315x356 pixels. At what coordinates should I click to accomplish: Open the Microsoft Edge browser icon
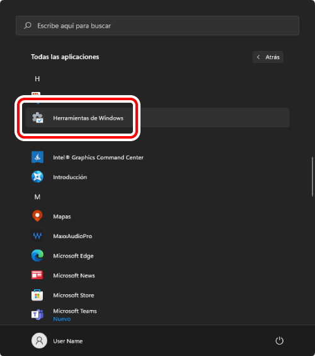[x=37, y=256]
